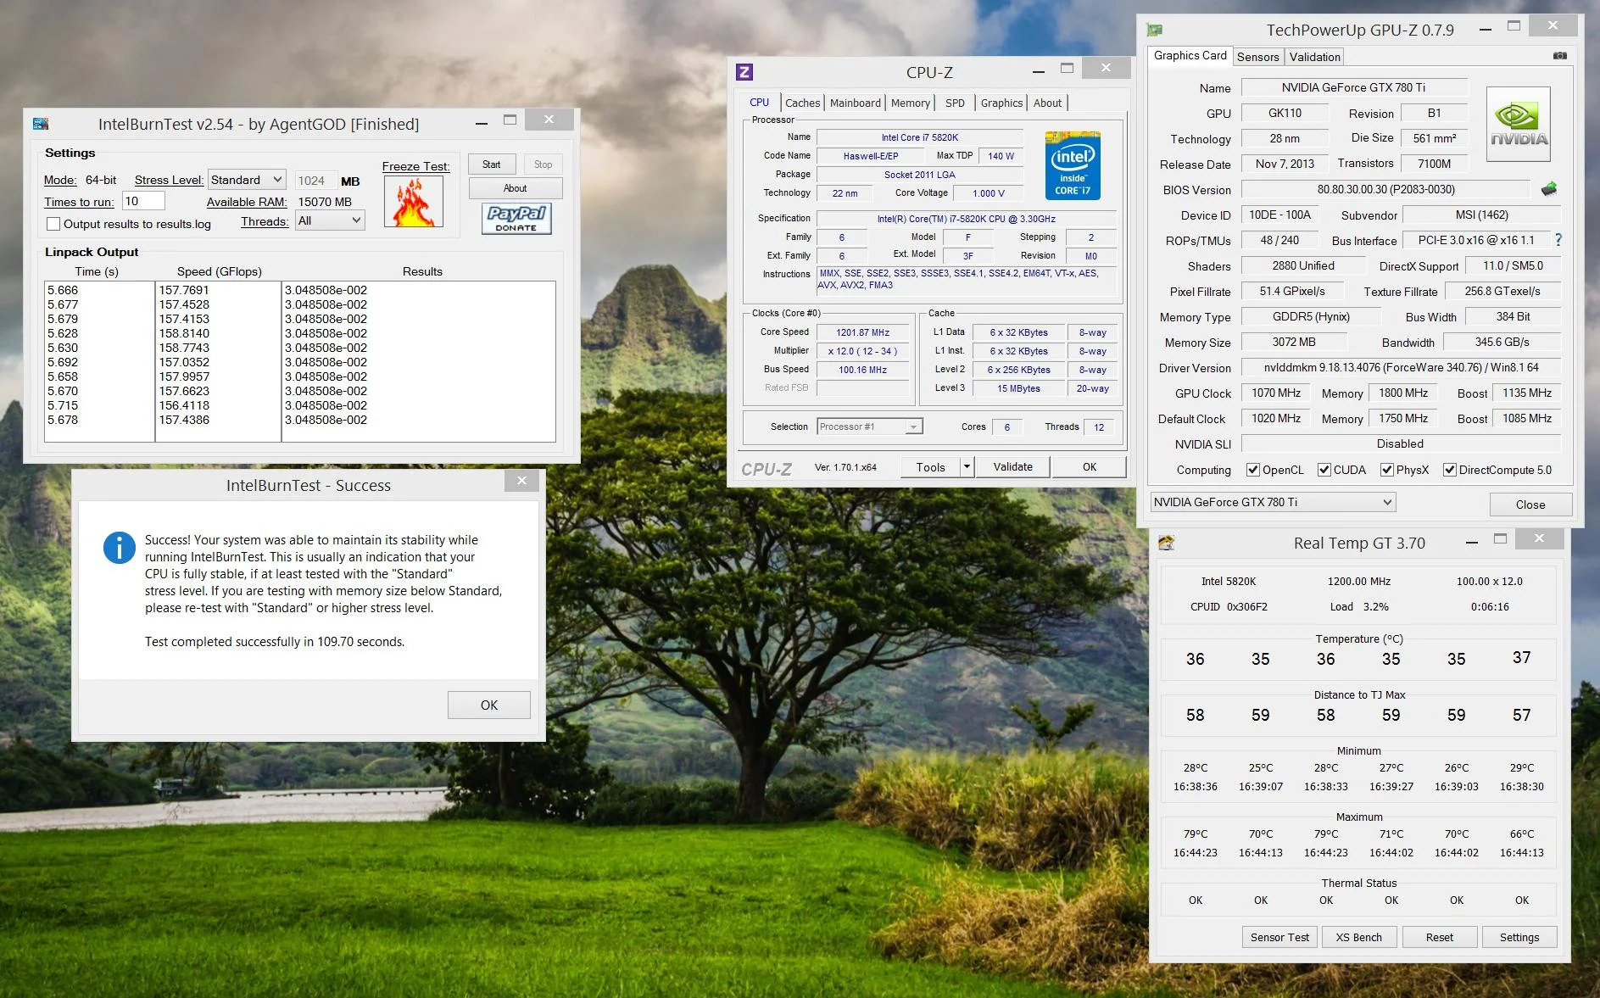The width and height of the screenshot is (1600, 998).
Task: Click the Available RAM label
Action: point(247,202)
